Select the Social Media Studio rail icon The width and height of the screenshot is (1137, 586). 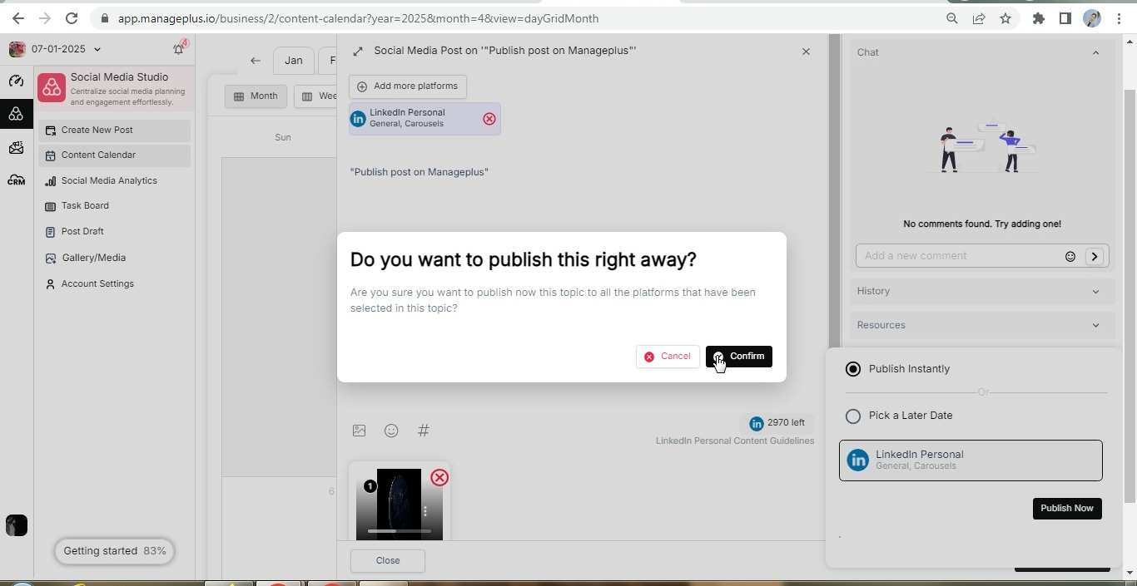[16, 114]
